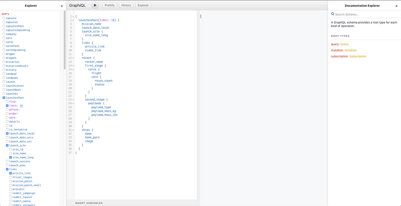The image size is (401, 206).
Task: Uncheck the limit argument under launchesPast
Action: click(x=7, y=106)
